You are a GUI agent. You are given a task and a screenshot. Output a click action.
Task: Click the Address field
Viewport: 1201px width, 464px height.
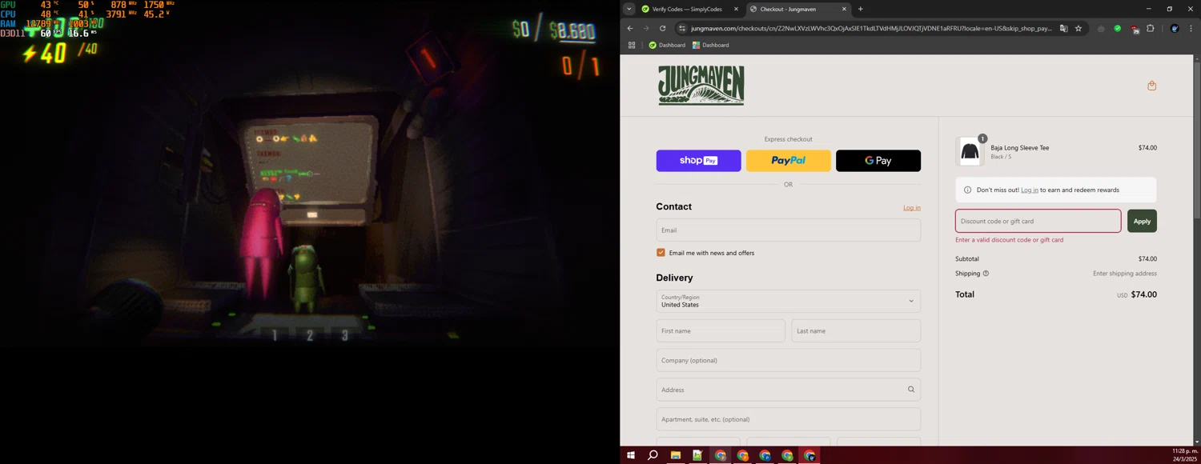(x=788, y=390)
